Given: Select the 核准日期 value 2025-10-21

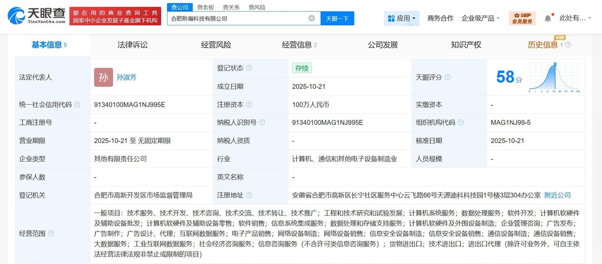Looking at the screenshot, I should (507, 140).
